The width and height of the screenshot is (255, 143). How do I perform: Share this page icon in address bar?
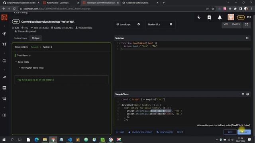pyautogui.click(x=207, y=9)
